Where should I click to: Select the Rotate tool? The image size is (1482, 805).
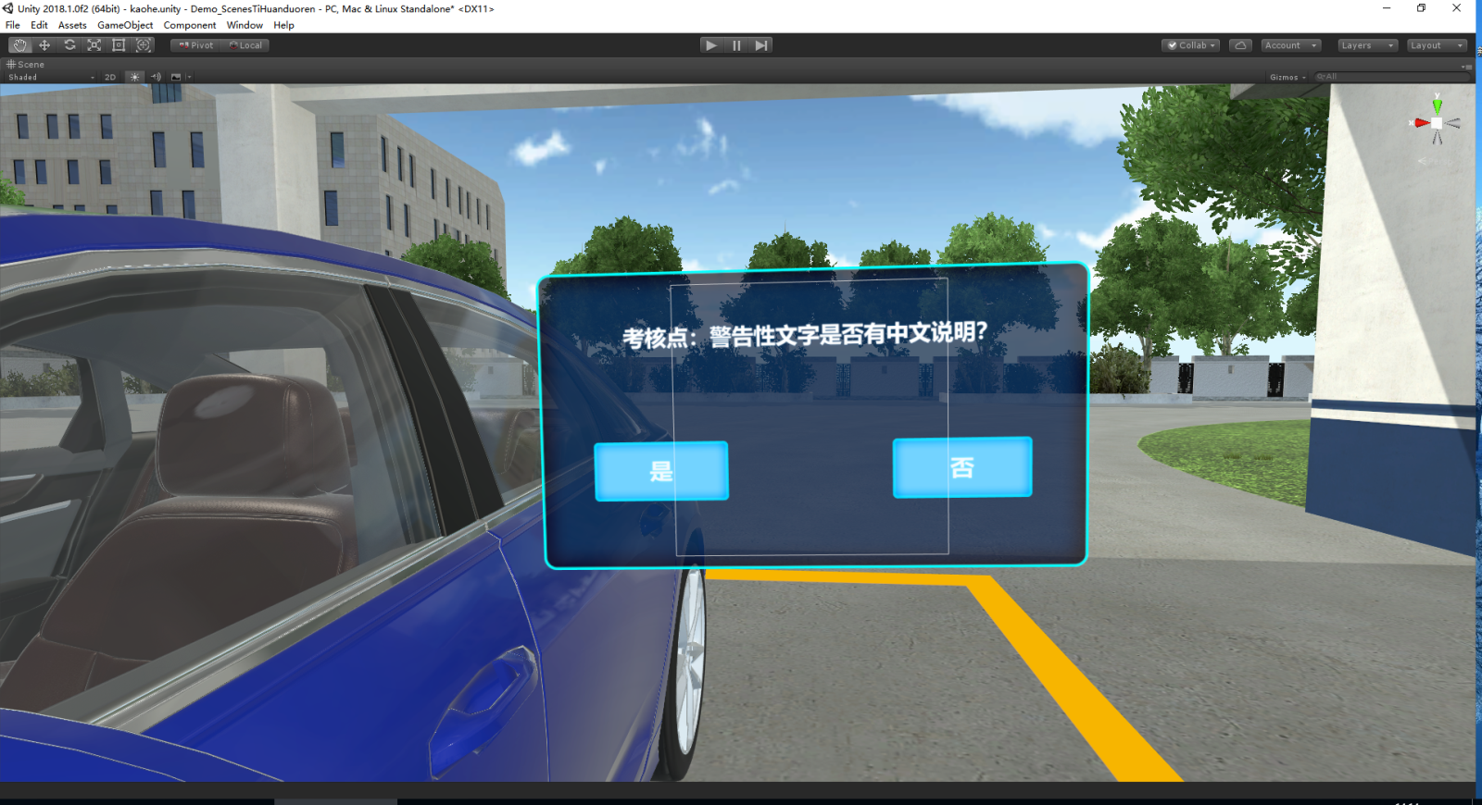click(69, 45)
